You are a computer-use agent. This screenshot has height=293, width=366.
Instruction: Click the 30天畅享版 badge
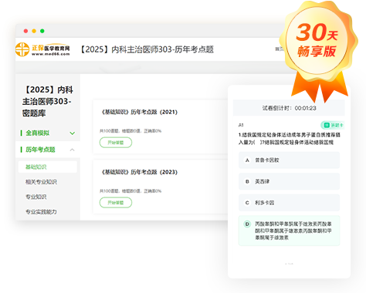pos(318,49)
